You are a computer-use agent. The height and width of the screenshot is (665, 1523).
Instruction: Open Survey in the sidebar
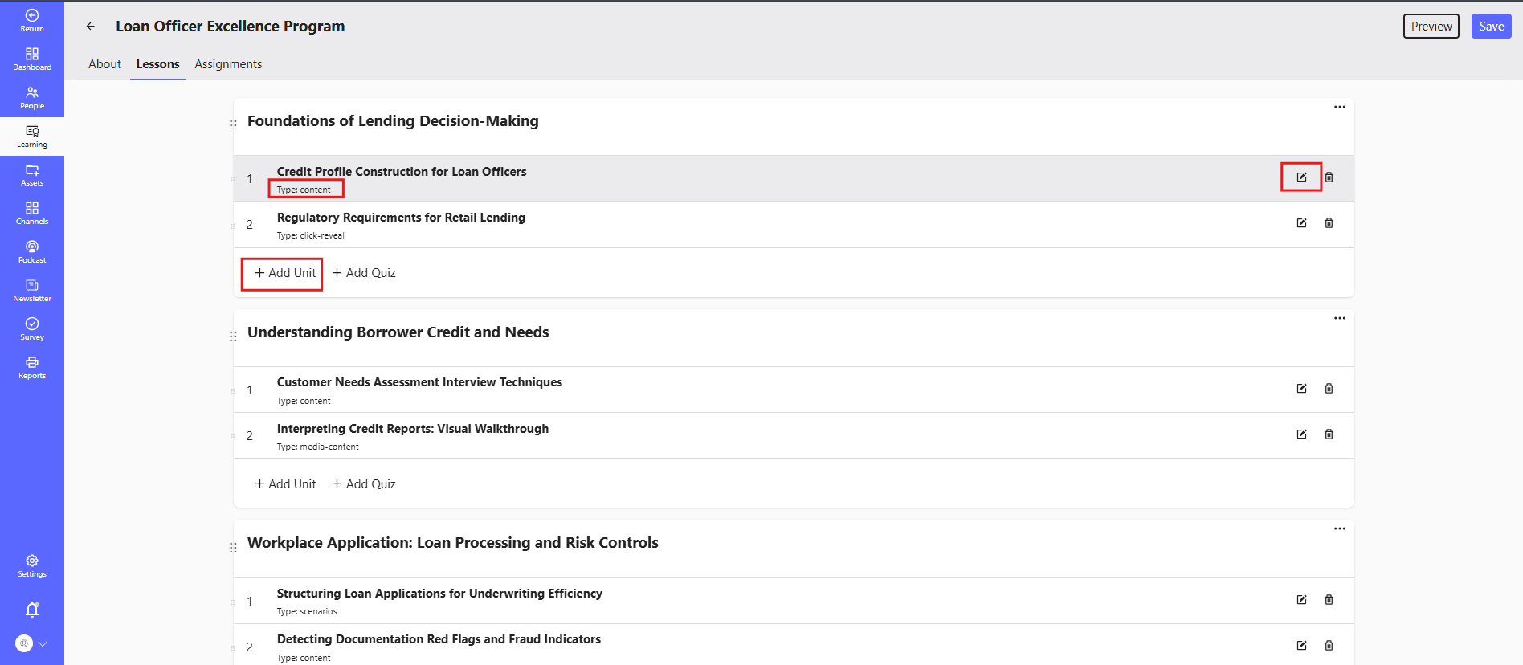(x=32, y=328)
